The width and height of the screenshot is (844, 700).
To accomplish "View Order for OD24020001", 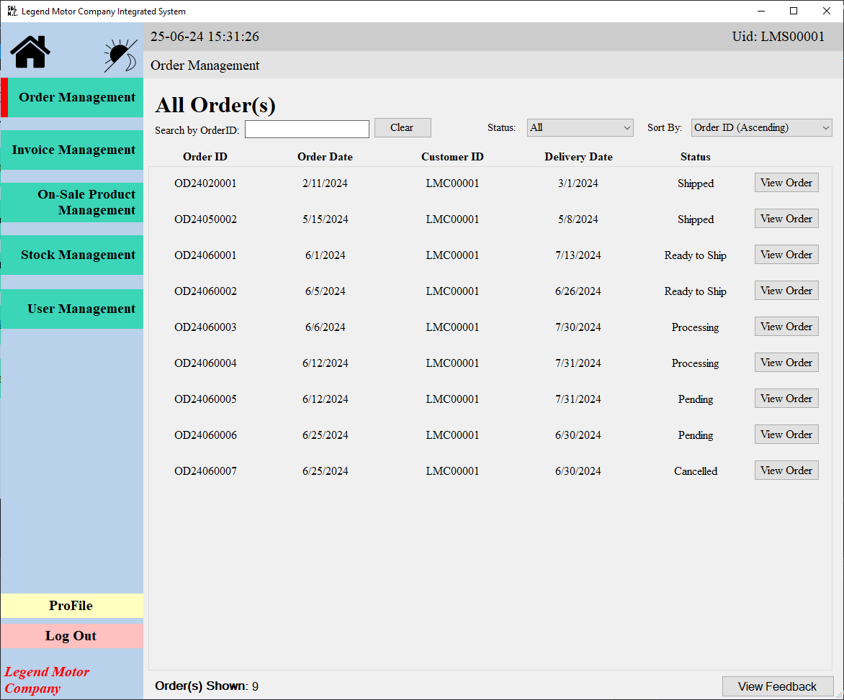I will pos(786,182).
